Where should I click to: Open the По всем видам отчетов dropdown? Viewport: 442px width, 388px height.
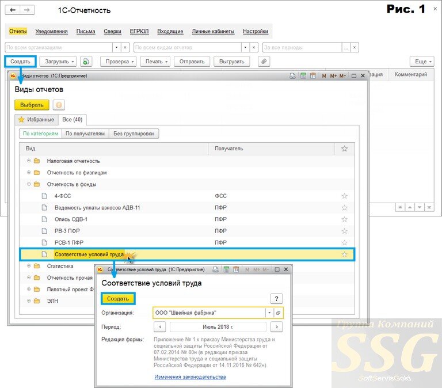tap(245, 47)
